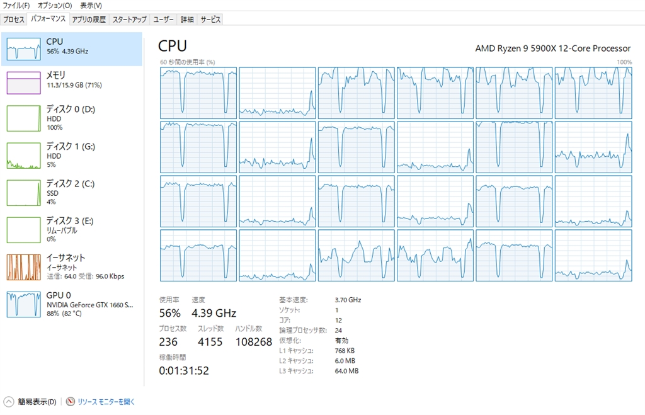Screen dimensions: 645x415
Task: Open the 表示(V) menu
Action: coord(91,6)
